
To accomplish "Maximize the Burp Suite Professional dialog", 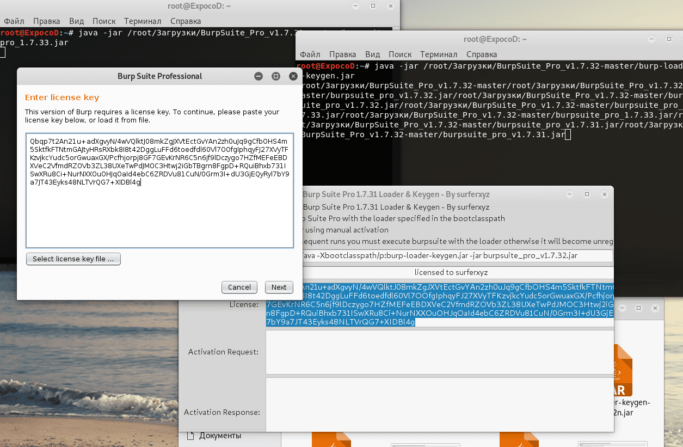I will (x=276, y=76).
